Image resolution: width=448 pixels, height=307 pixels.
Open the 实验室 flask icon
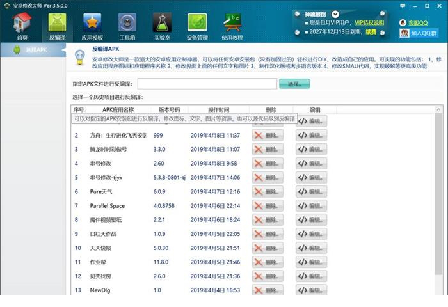[163, 27]
